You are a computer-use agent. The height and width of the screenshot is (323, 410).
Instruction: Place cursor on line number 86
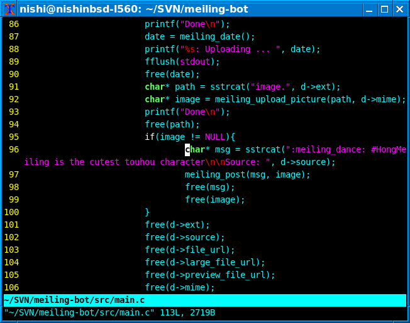[13, 24]
